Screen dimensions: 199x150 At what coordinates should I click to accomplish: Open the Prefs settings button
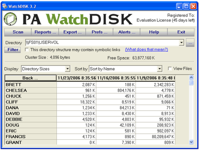click(x=99, y=32)
